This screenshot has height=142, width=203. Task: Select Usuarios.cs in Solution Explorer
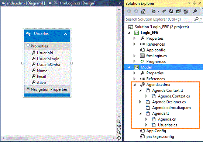(x=168, y=125)
